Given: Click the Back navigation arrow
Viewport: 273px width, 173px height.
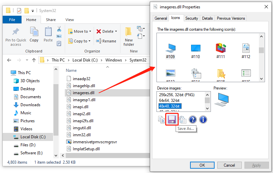Looking at the screenshot, I should [9, 60].
